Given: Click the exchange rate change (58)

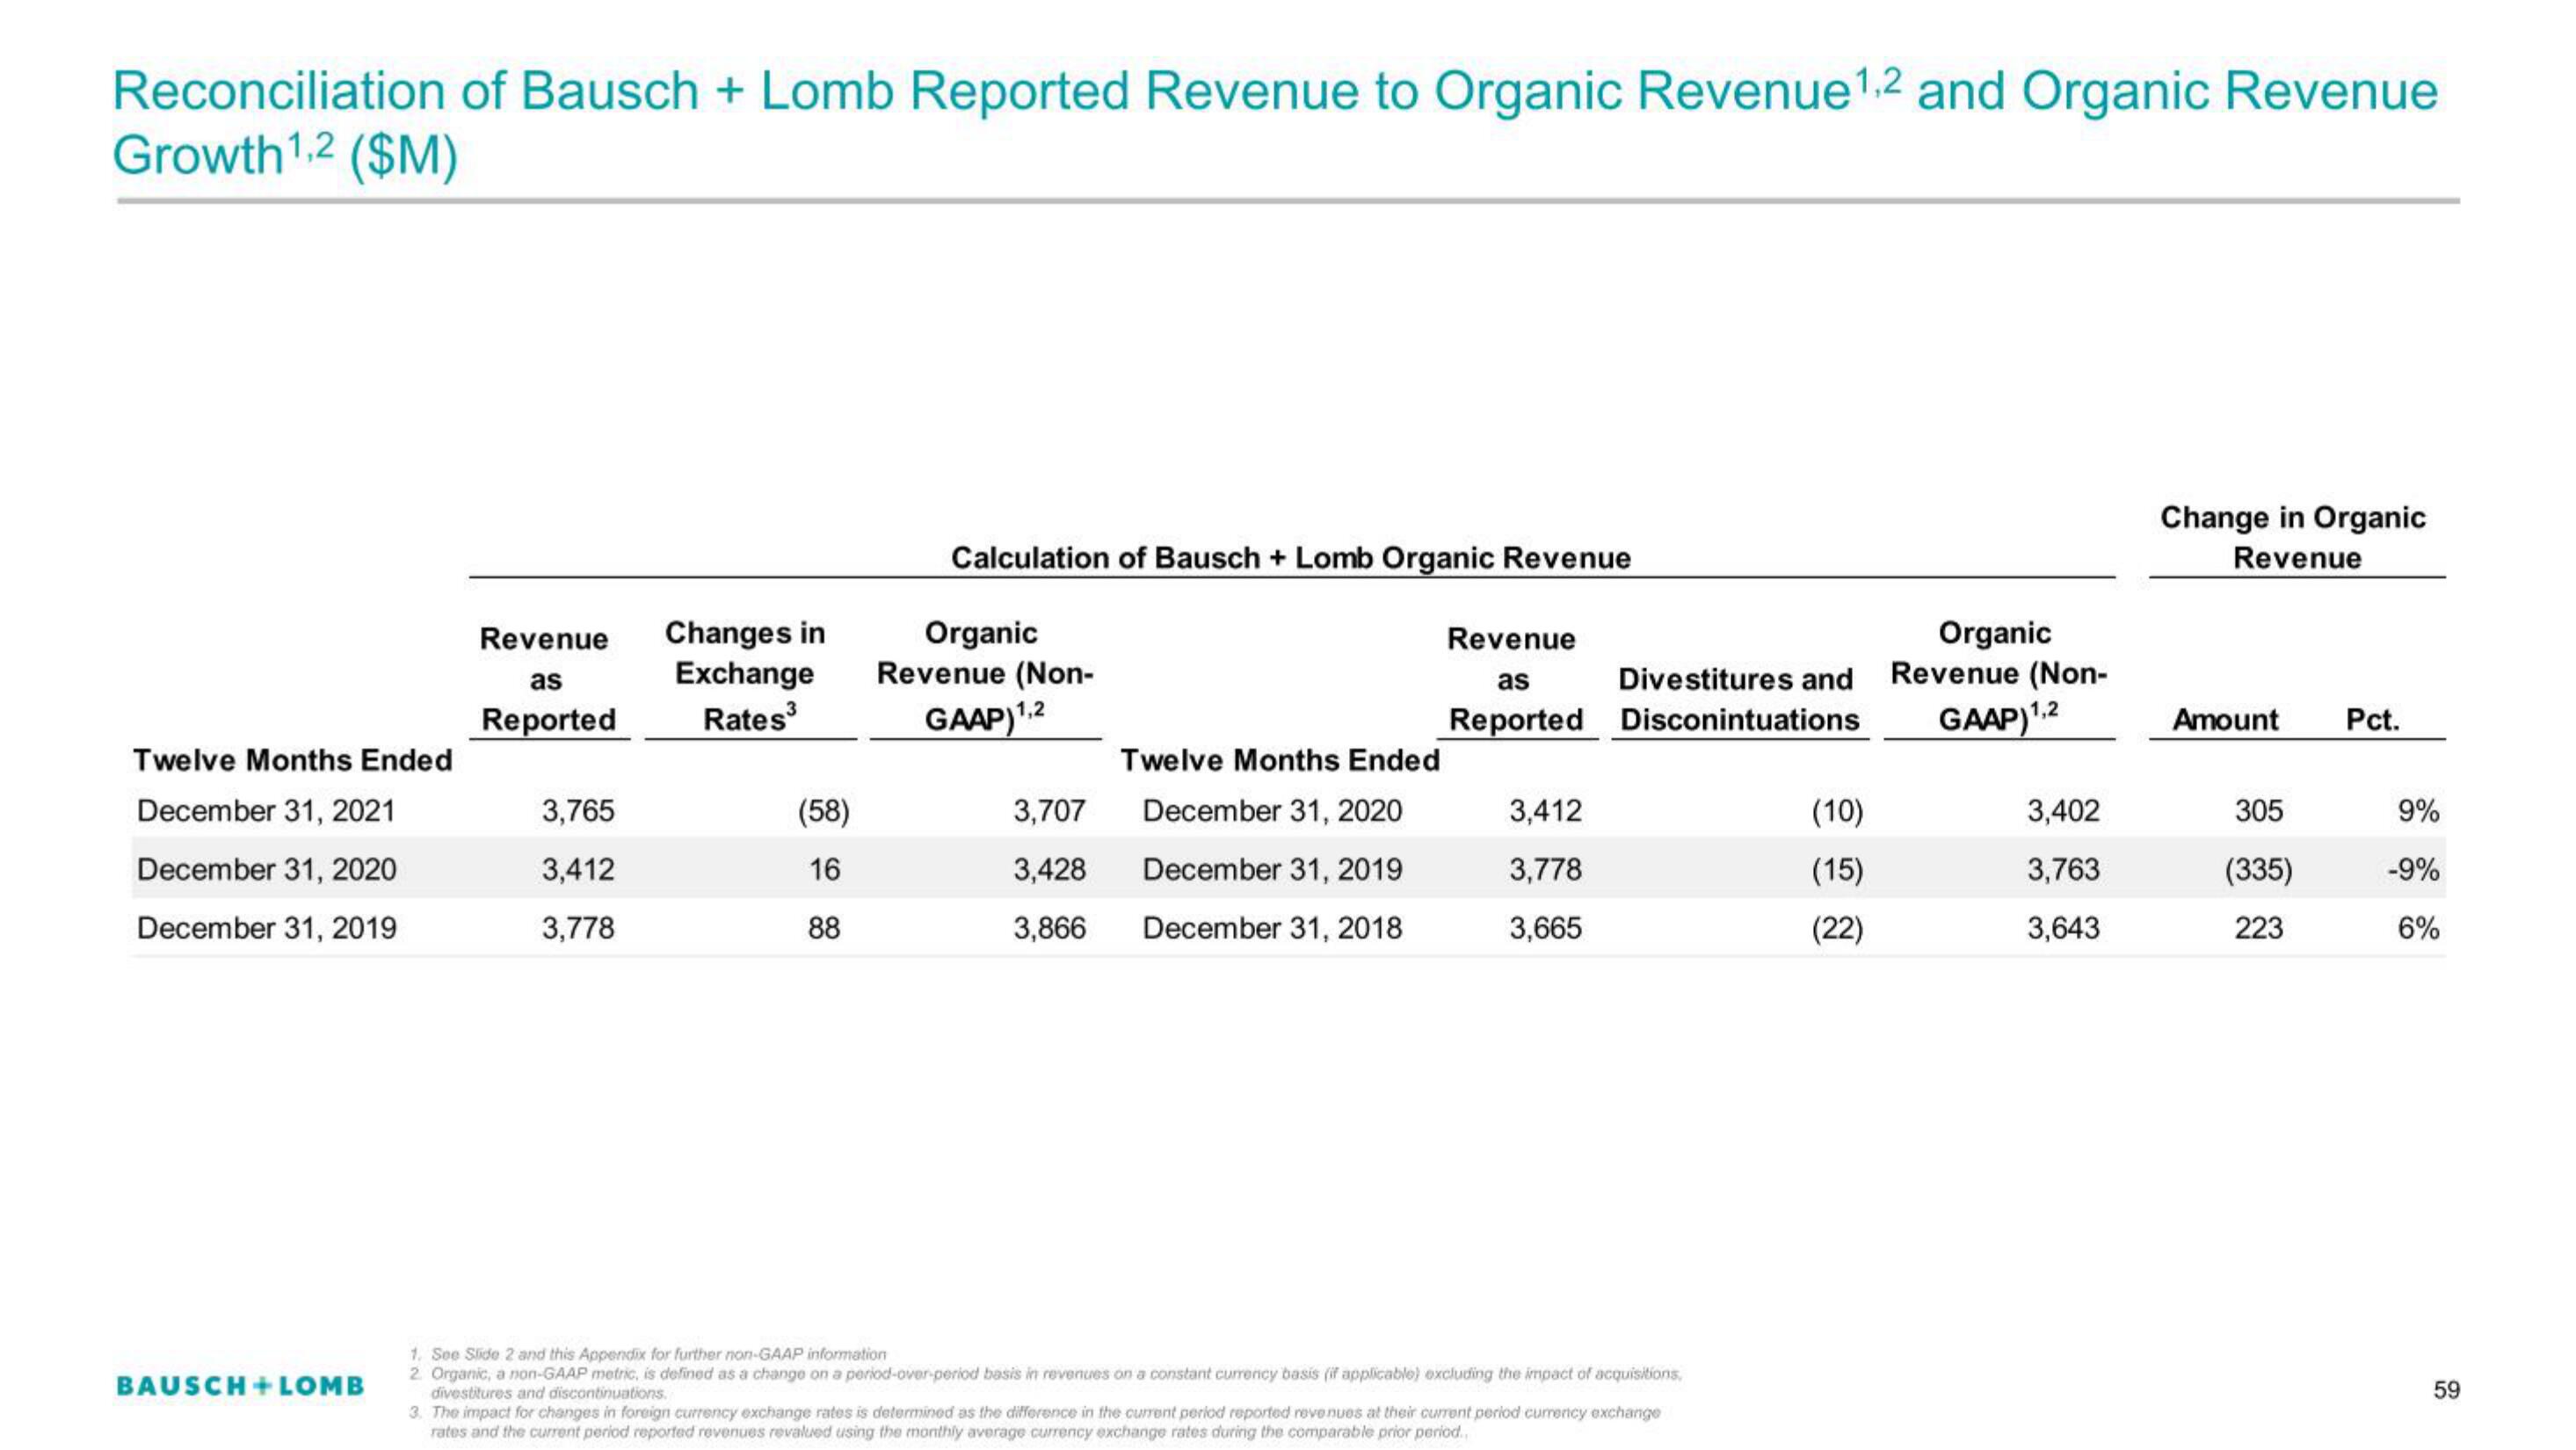Looking at the screenshot, I should coord(824,810).
